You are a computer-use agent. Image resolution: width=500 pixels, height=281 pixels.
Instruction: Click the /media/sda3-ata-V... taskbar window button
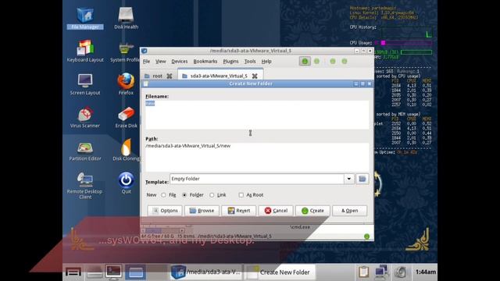[205, 272]
